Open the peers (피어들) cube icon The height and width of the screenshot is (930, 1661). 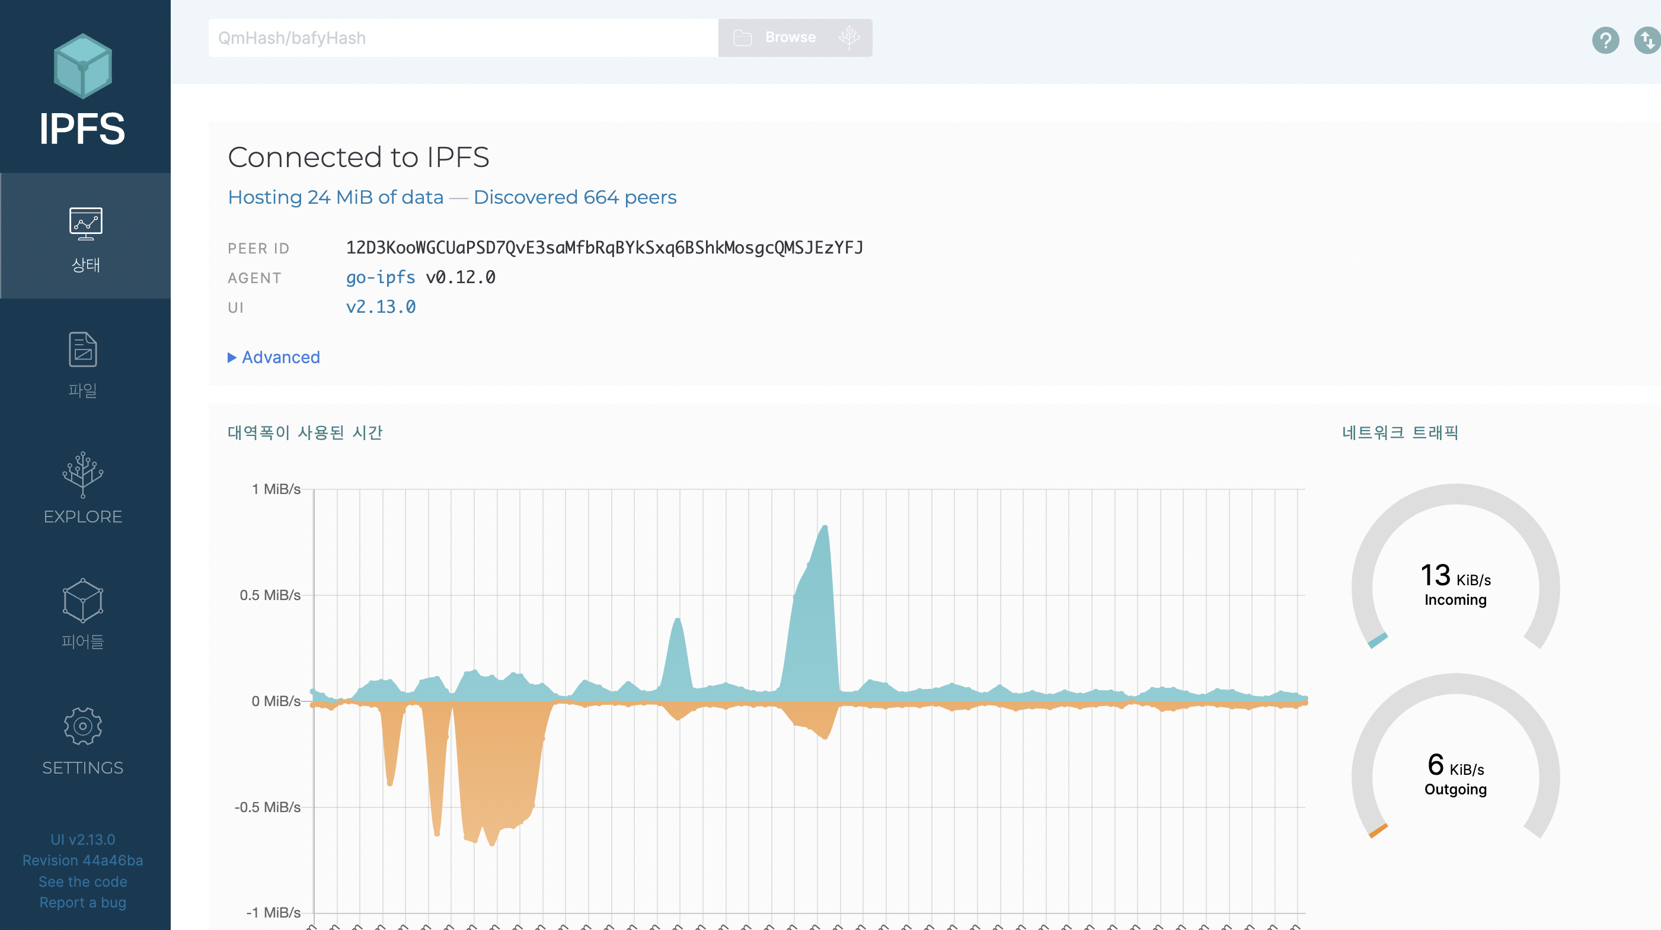(82, 600)
